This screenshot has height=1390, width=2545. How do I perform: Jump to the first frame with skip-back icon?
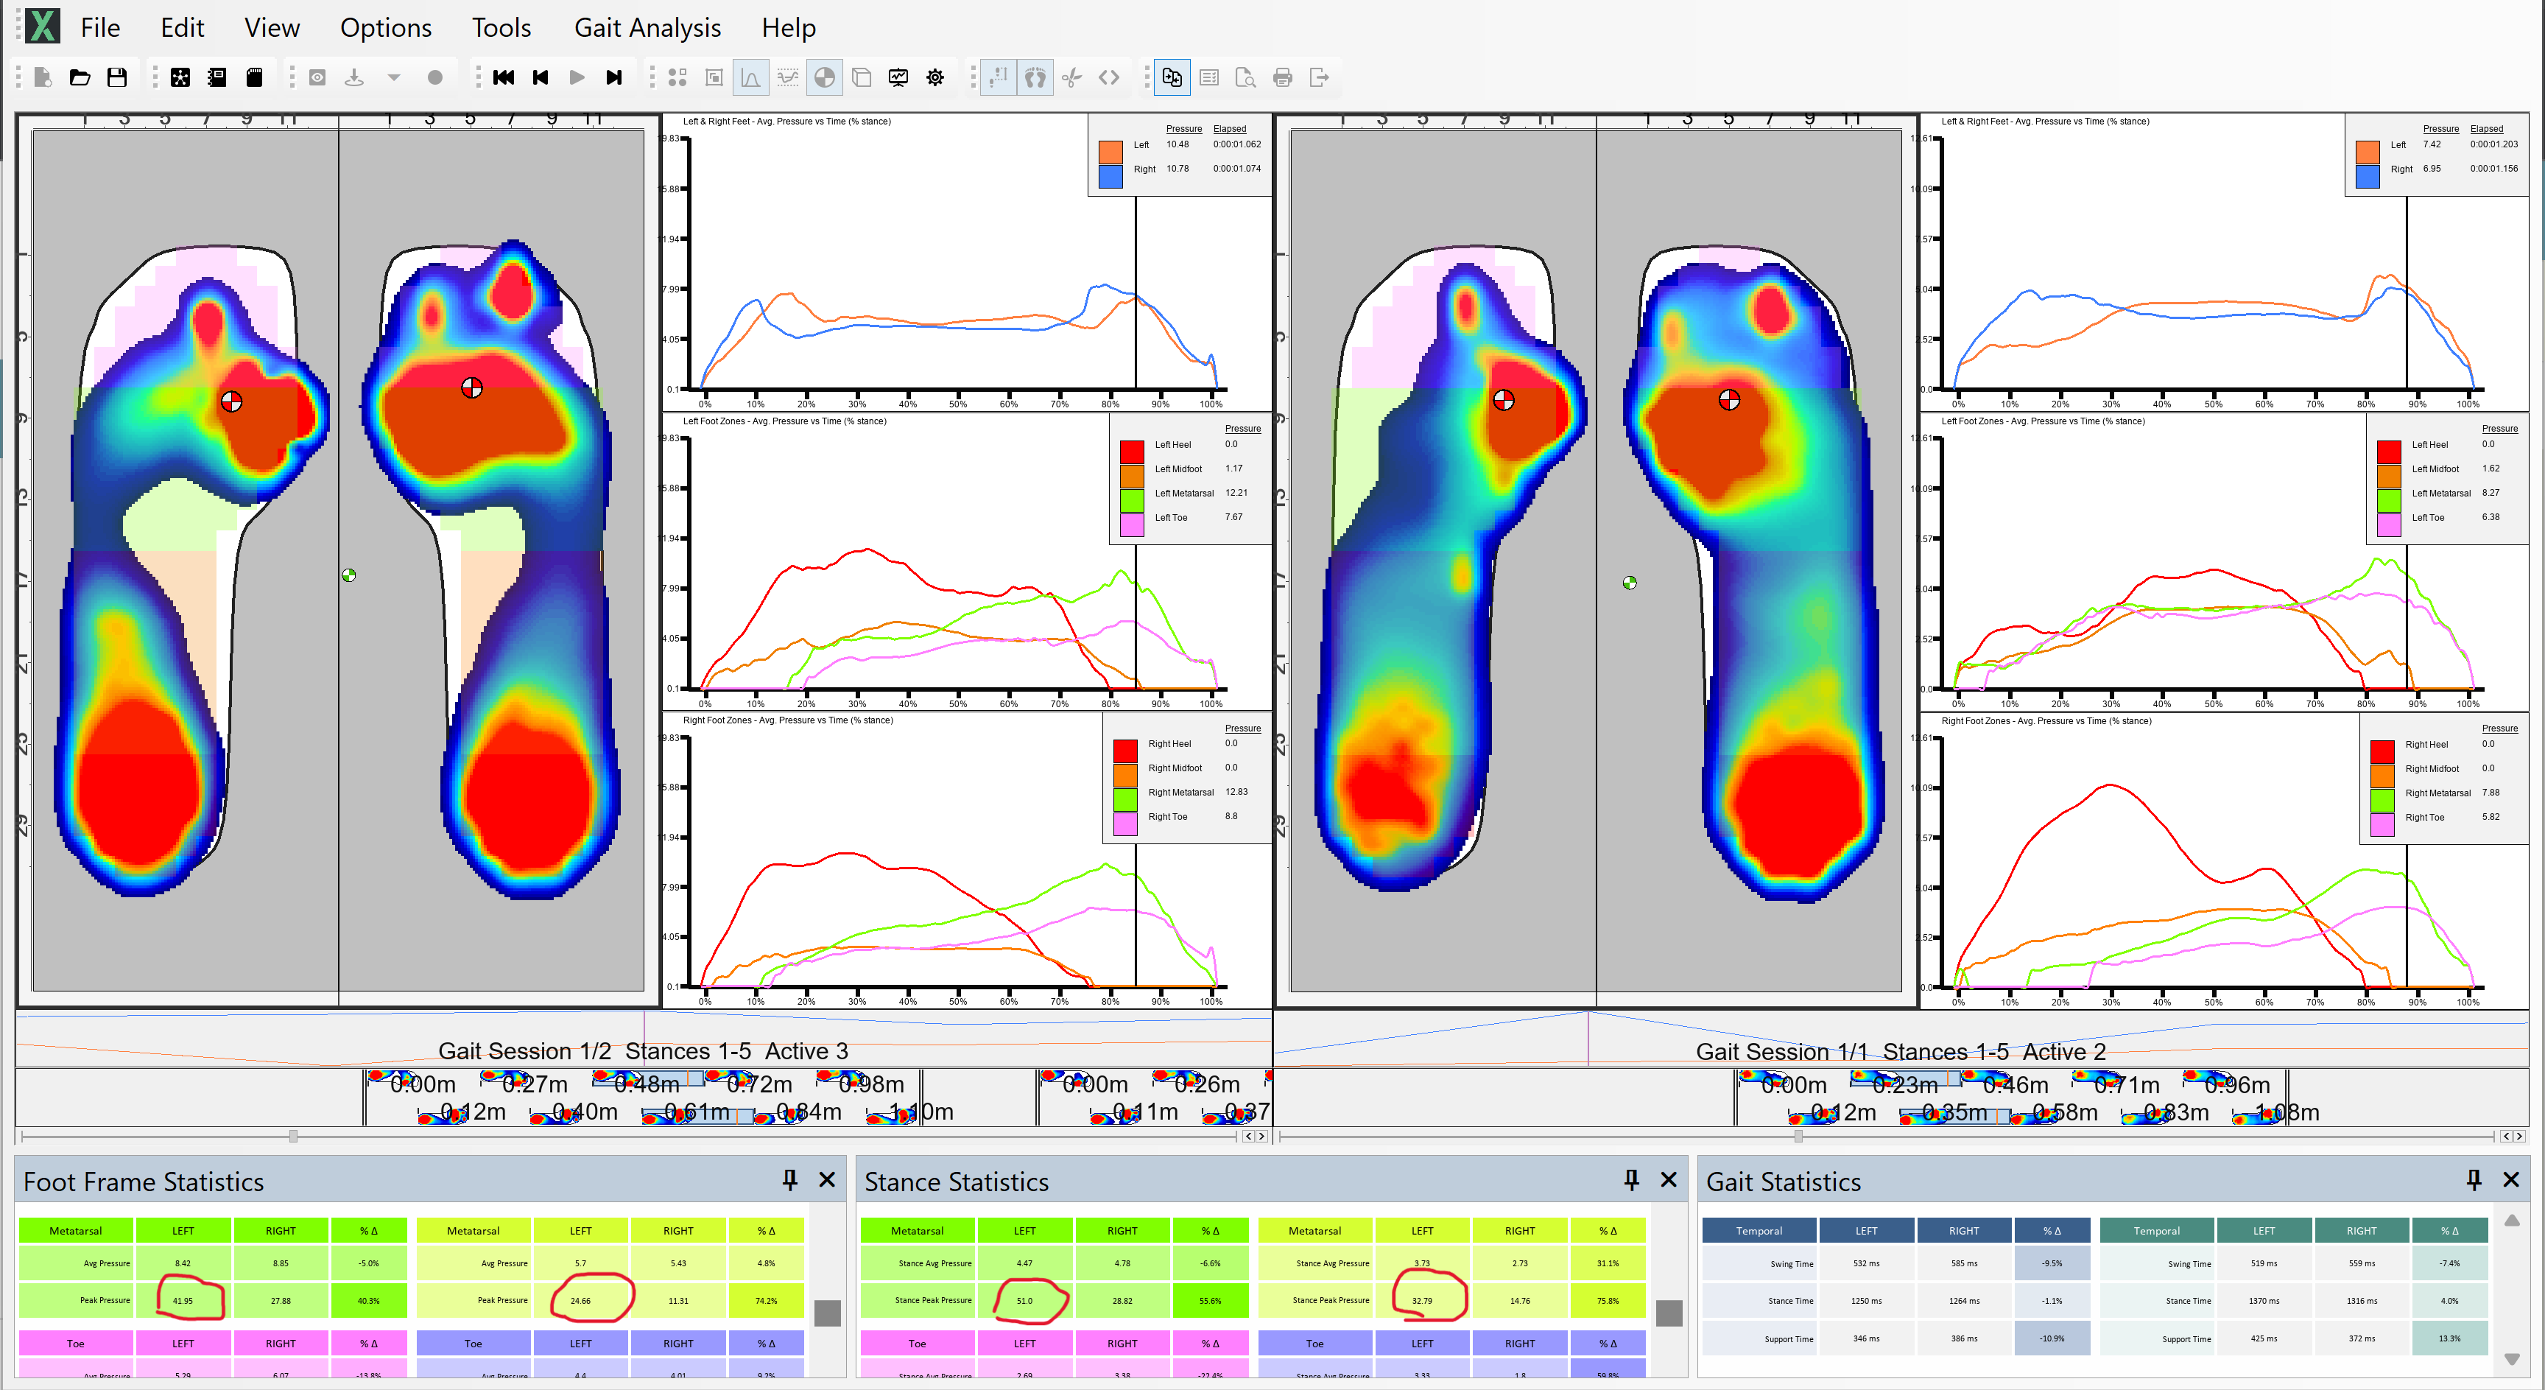click(x=504, y=77)
